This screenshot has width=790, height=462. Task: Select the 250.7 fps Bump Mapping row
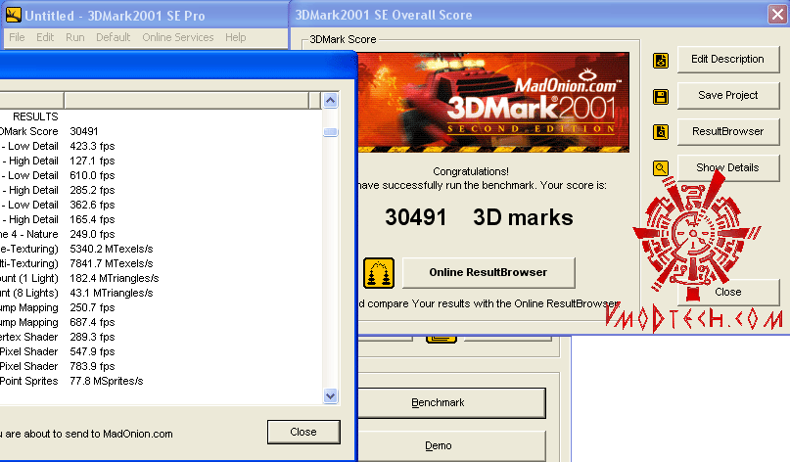click(162, 307)
